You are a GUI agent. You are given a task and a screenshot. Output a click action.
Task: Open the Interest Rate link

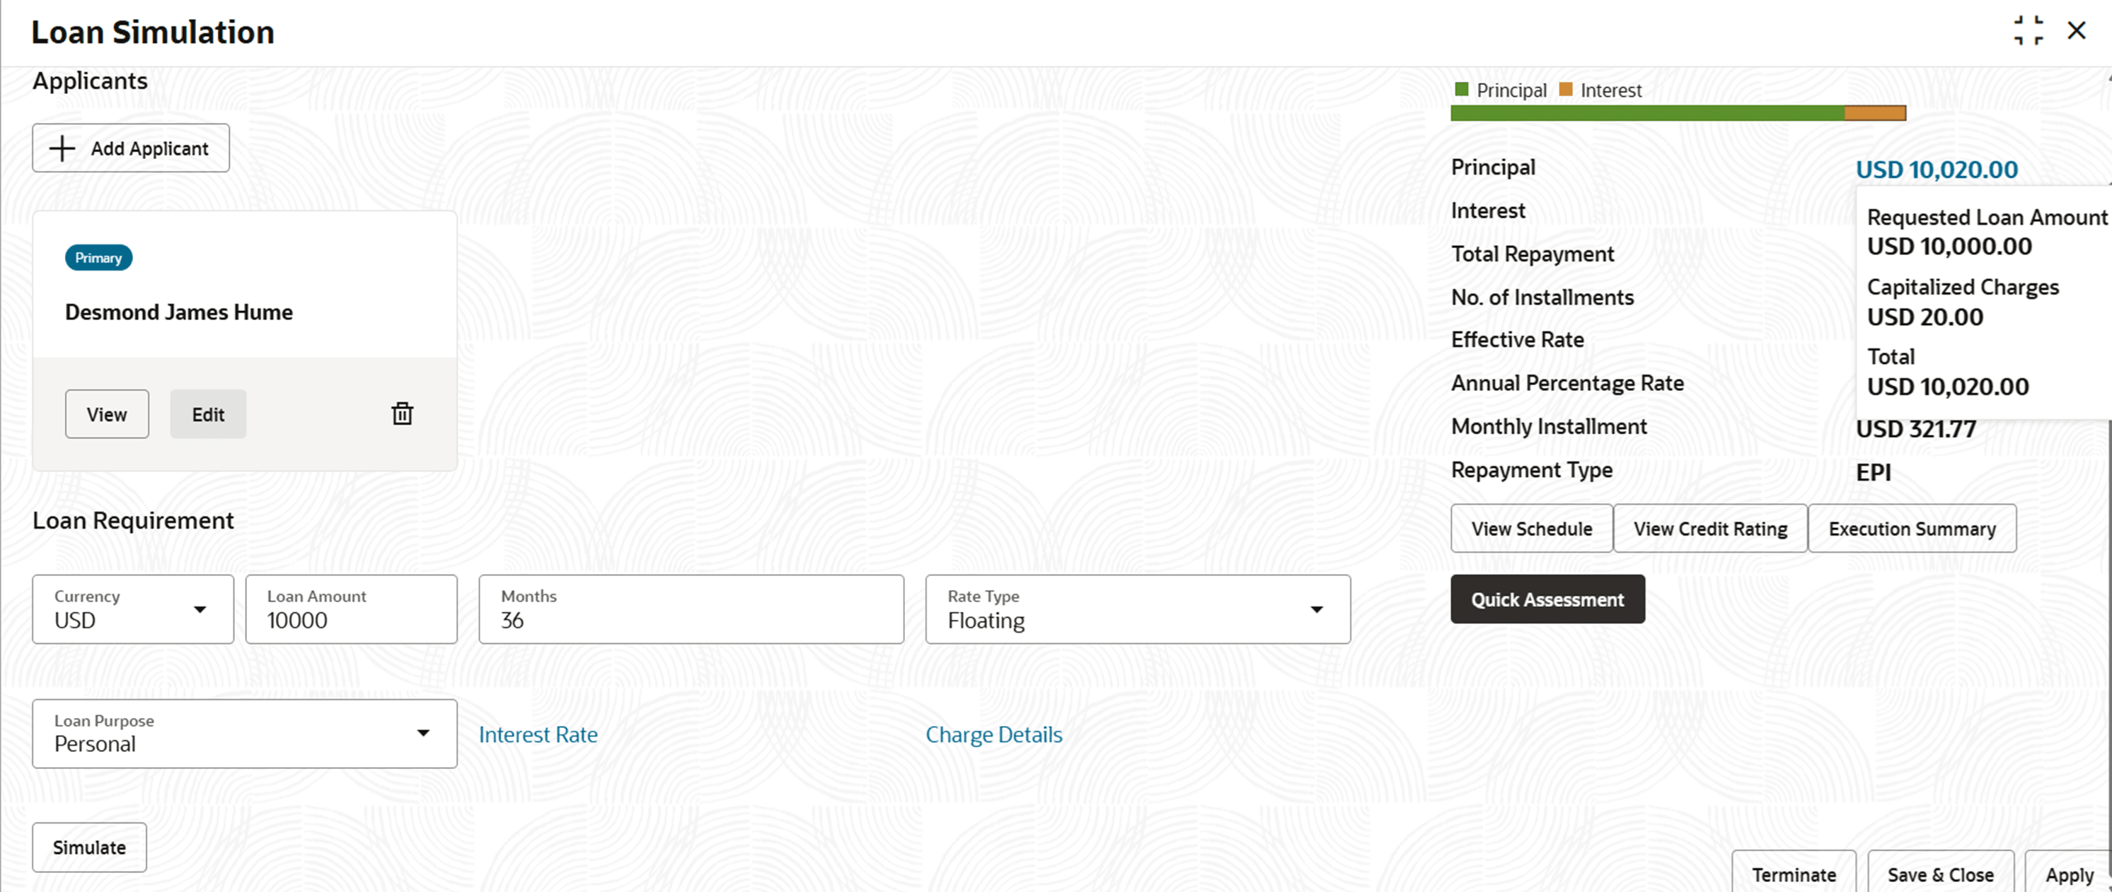tap(538, 734)
